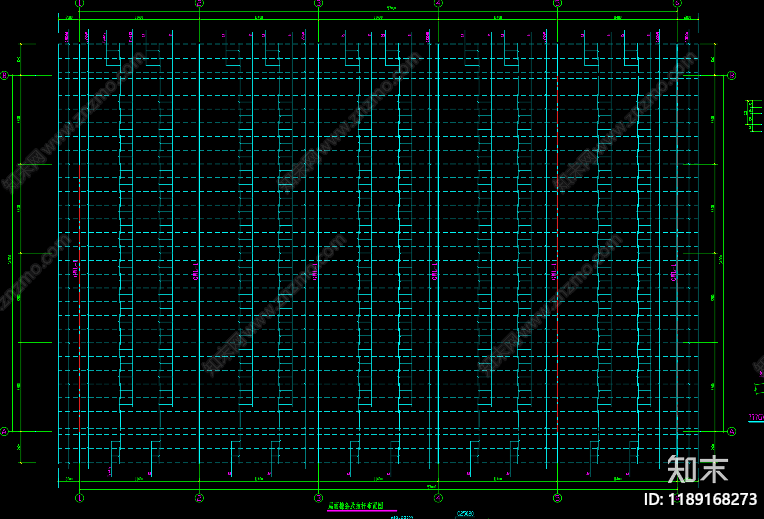The image size is (764, 519).
Task: Click axis bubble A on the left side
Action: pyautogui.click(x=5, y=431)
